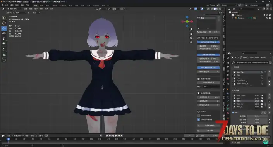
Task: Select the 3D Cursor tool
Action: pos(4,23)
